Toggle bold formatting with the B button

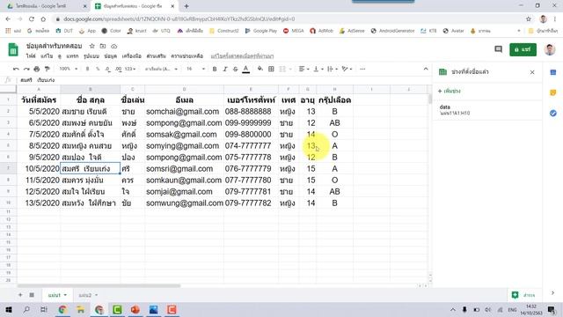[215, 69]
